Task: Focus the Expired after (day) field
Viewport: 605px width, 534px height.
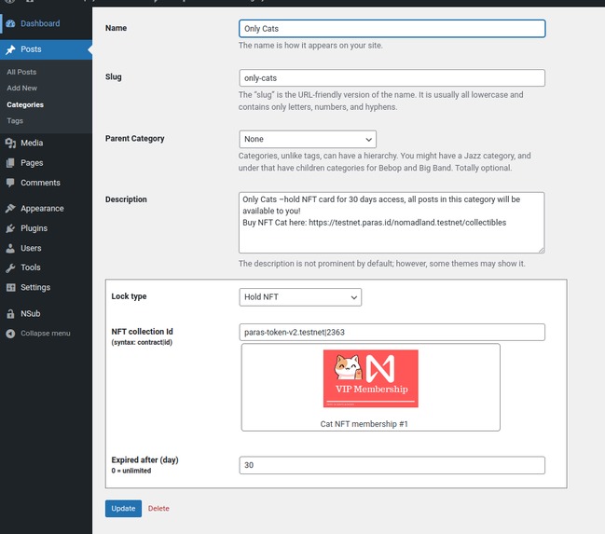Action: (392, 465)
